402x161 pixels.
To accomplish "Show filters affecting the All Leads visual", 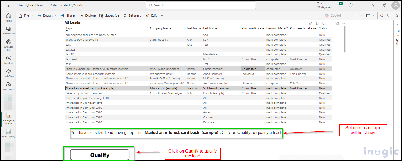I will click(330, 23).
